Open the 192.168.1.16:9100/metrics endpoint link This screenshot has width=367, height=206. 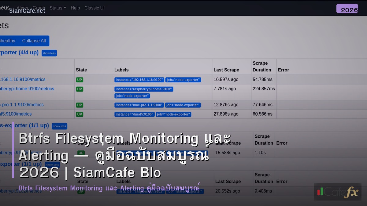(x=23, y=79)
